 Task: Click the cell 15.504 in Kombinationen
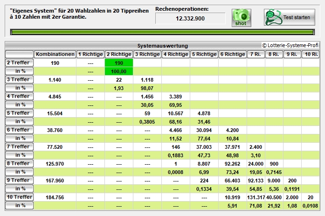(55, 113)
